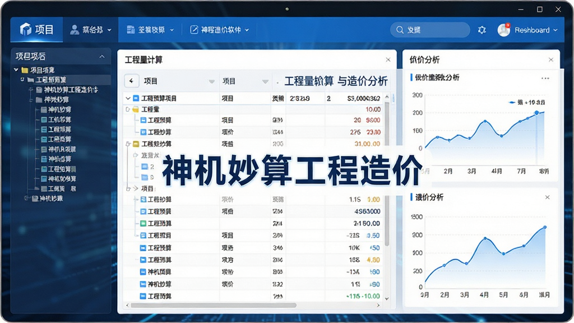
Task: Click the scroll right arrow of table
Action: click(378, 305)
